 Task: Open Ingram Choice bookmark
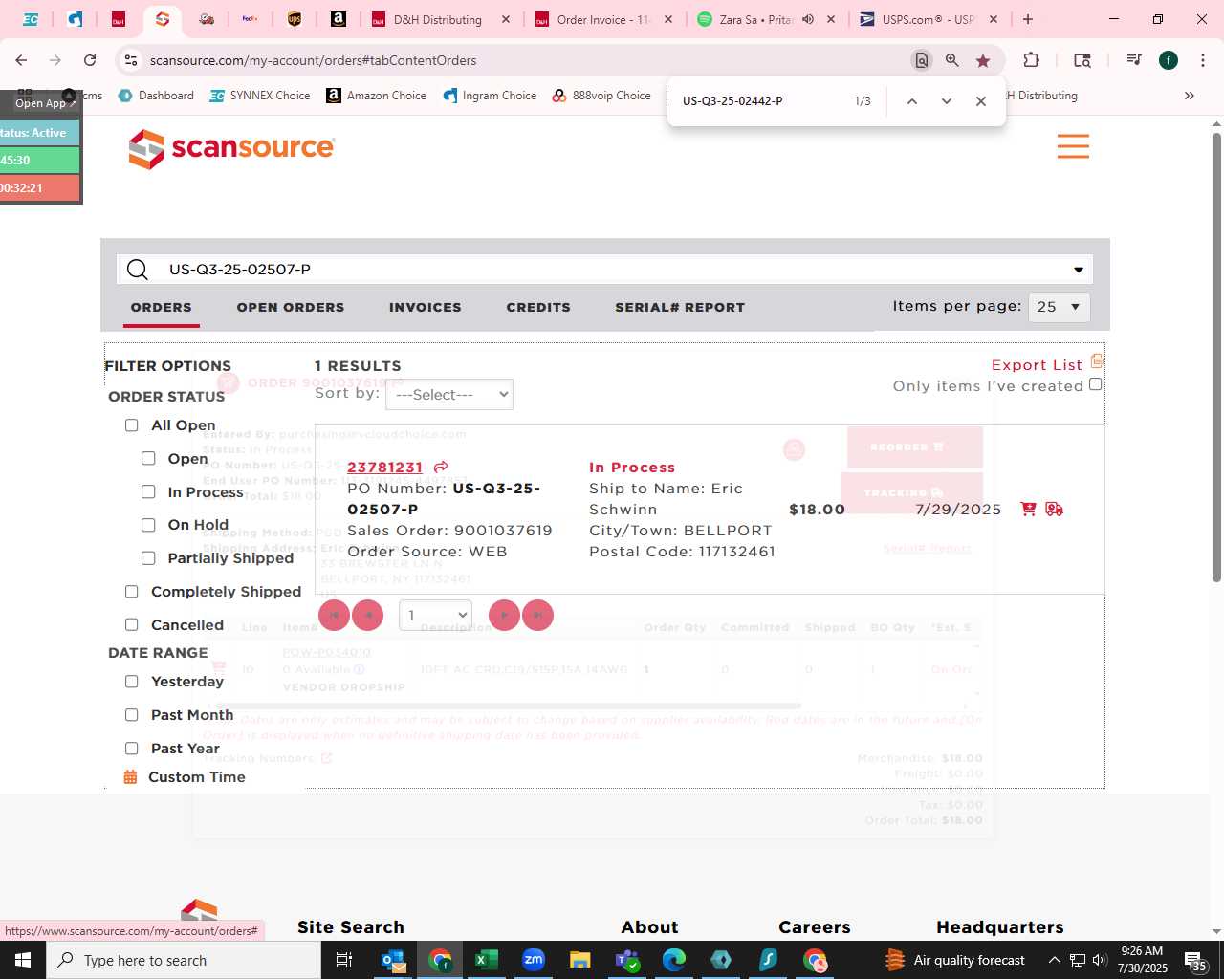pyautogui.click(x=490, y=96)
